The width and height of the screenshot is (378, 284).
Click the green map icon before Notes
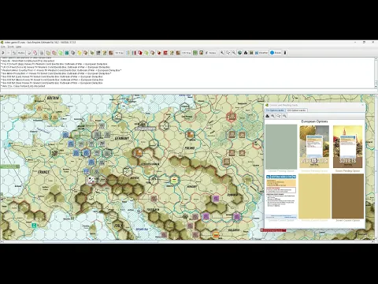pos(195,53)
